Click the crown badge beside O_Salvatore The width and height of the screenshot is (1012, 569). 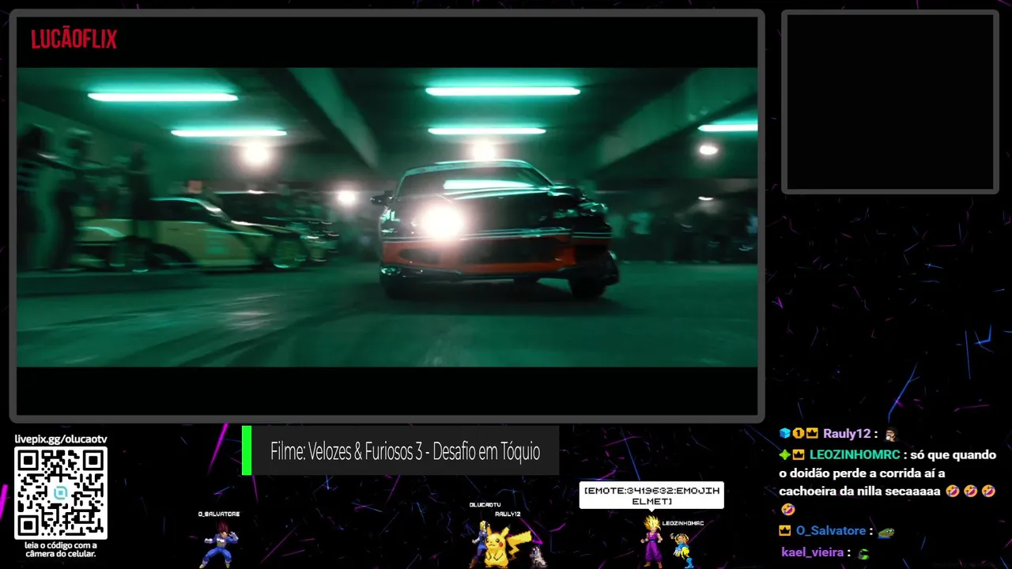785,531
